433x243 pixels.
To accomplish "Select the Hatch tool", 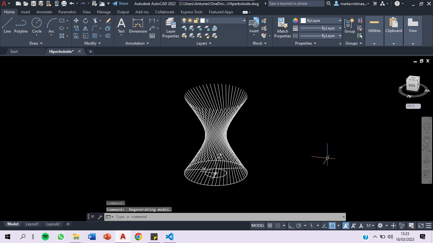I will tap(62, 36).
